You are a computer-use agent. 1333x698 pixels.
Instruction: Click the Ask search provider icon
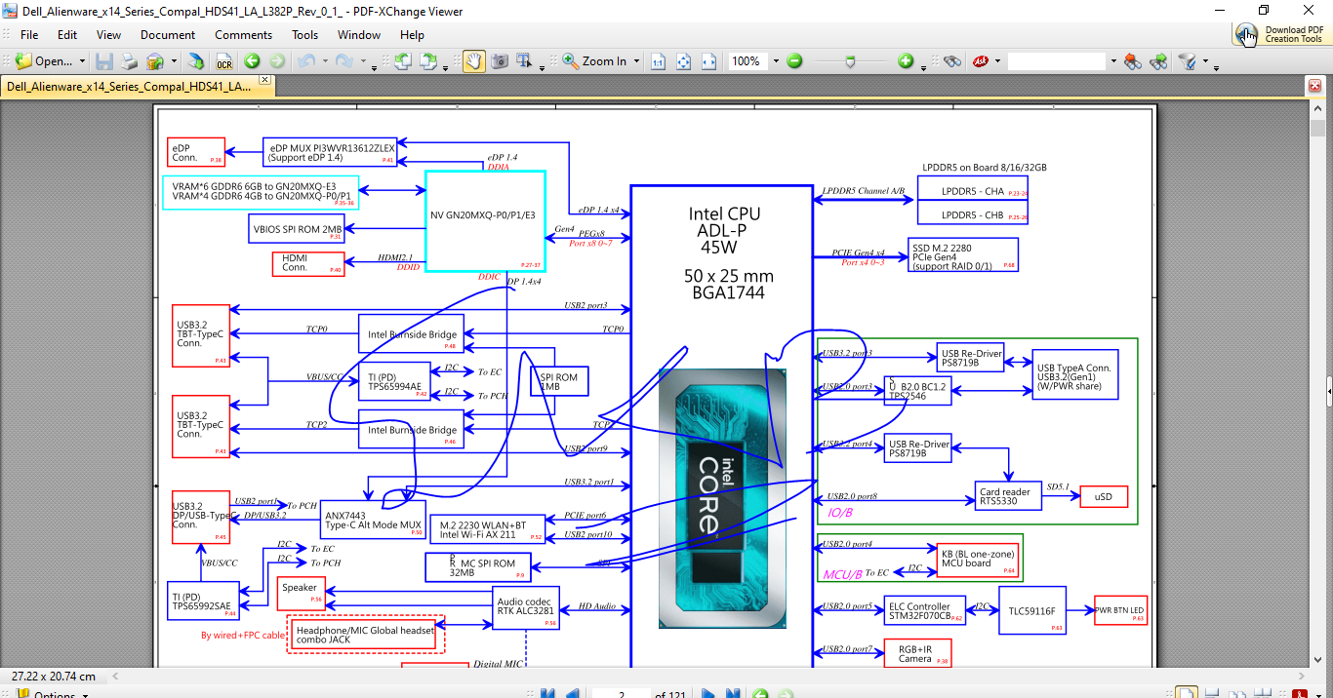point(979,60)
